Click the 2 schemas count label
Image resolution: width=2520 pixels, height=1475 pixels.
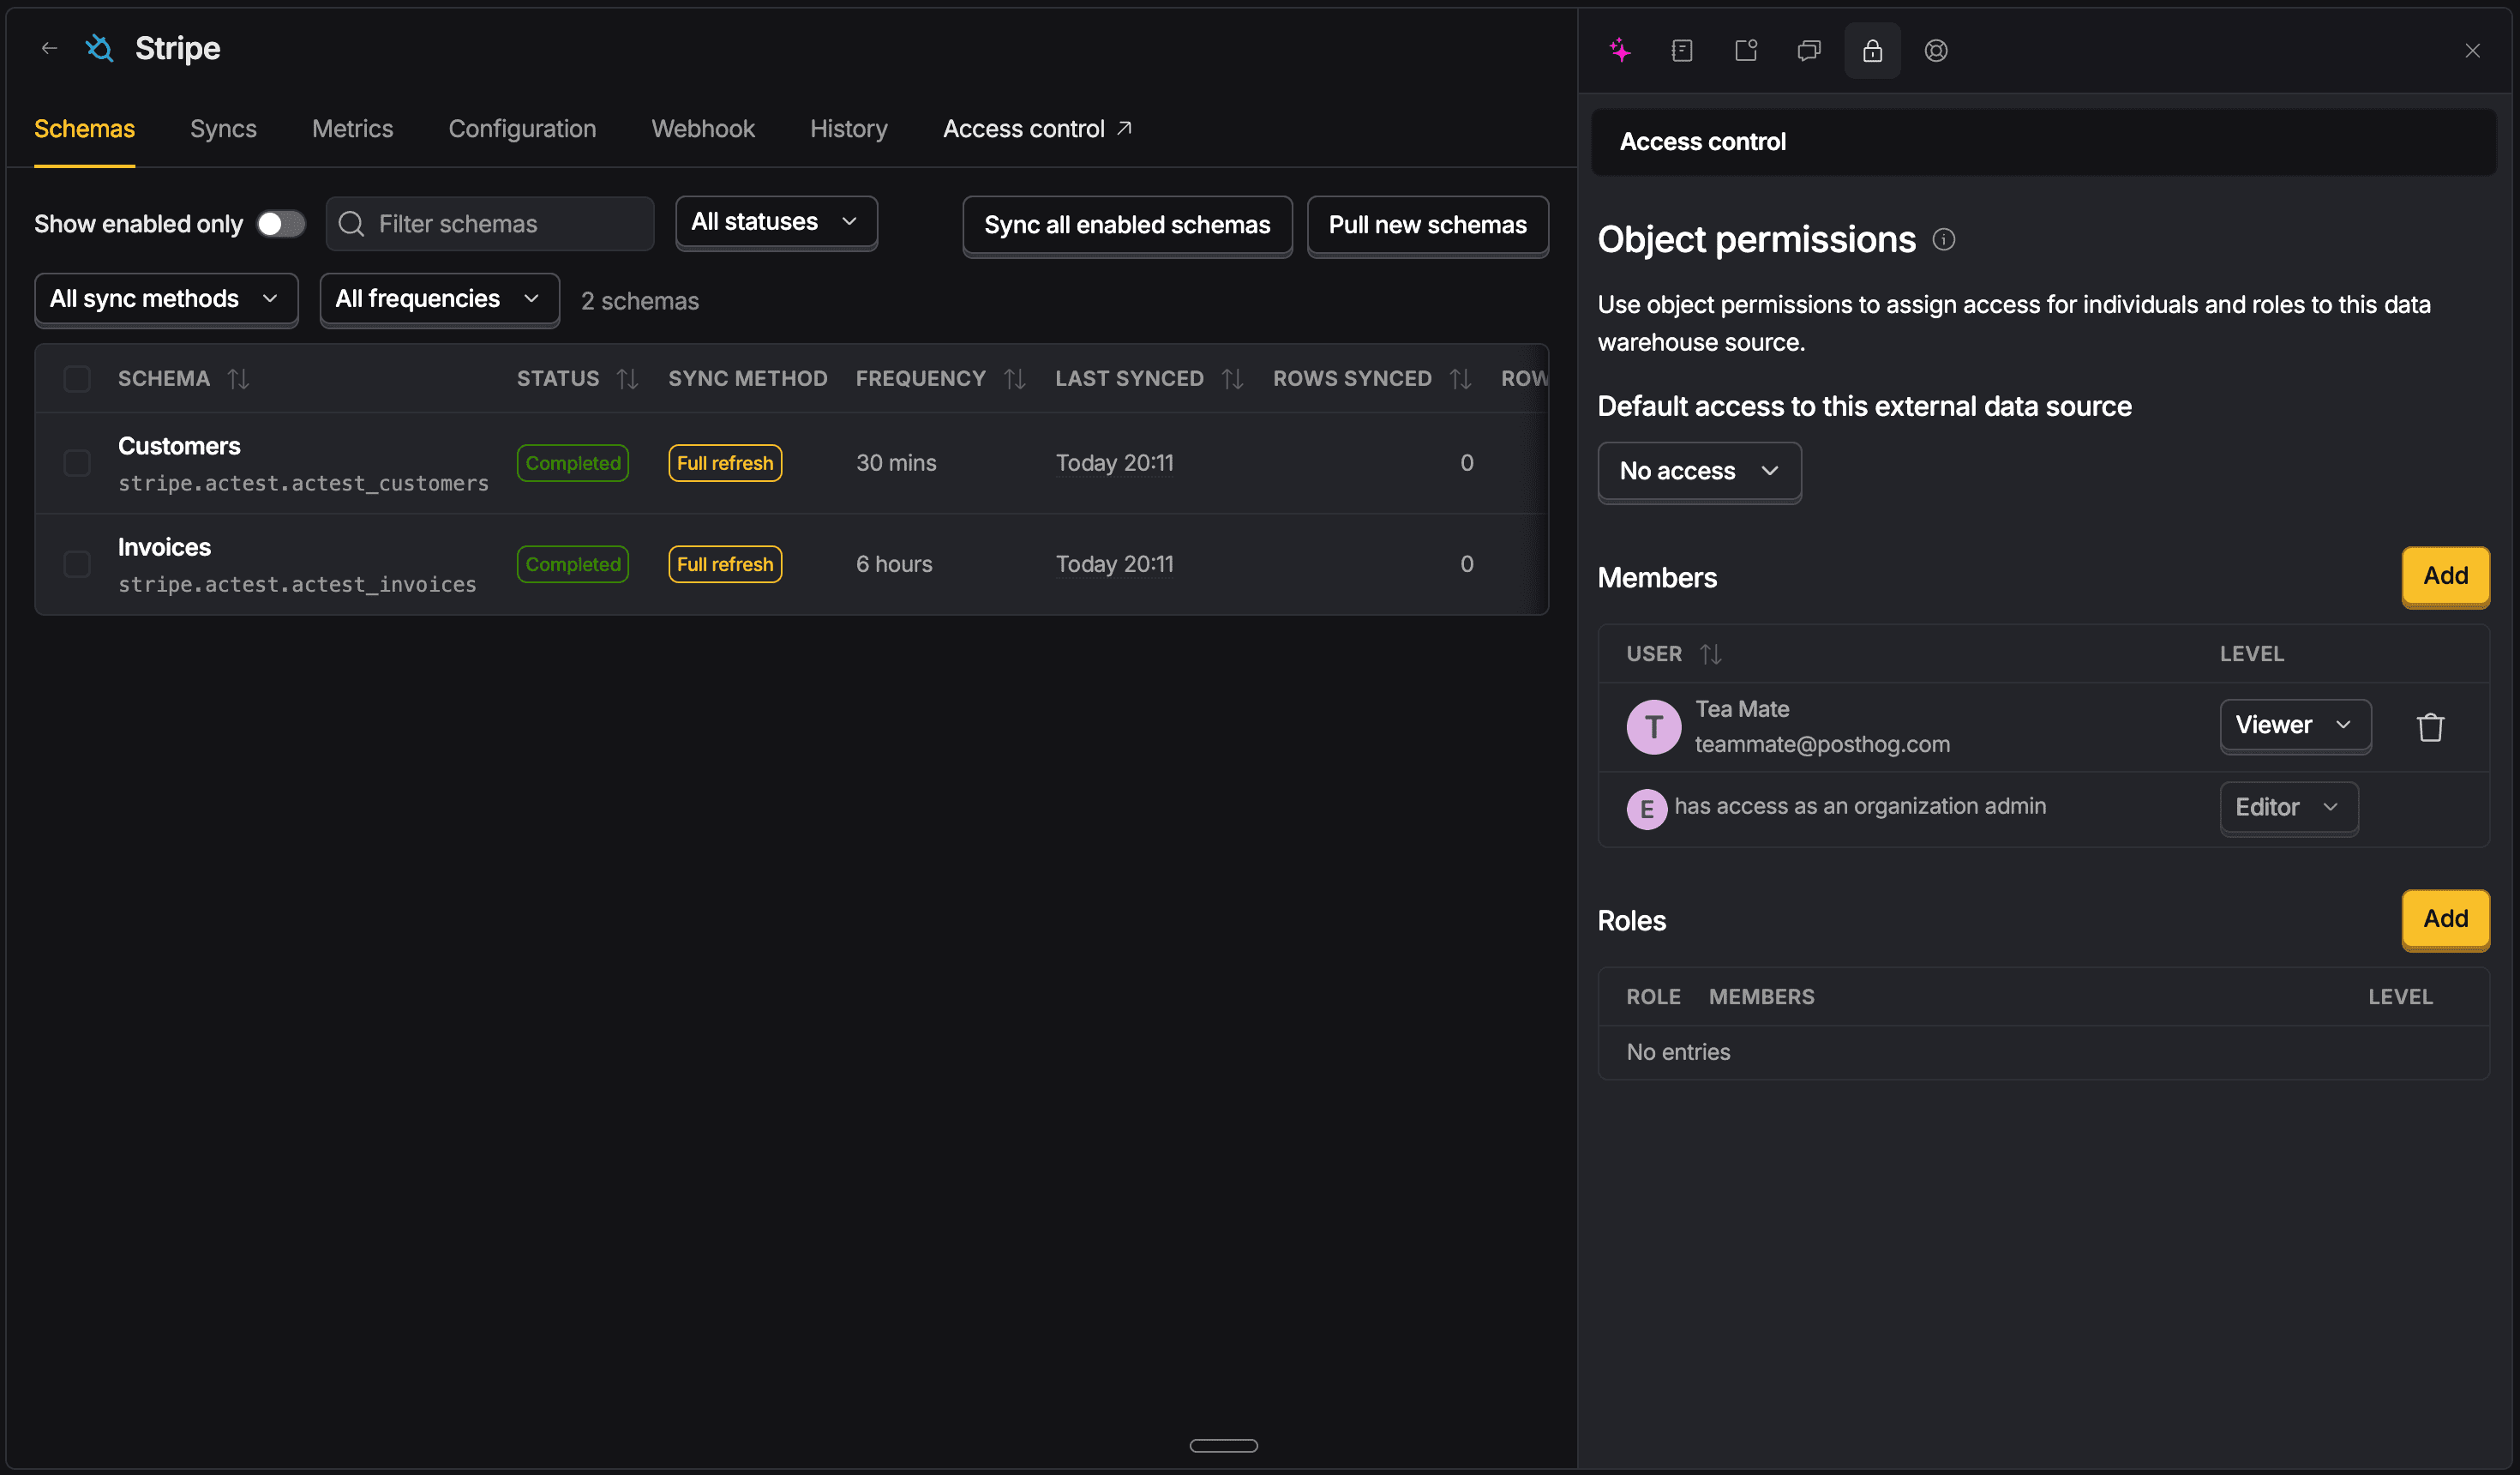coord(640,301)
